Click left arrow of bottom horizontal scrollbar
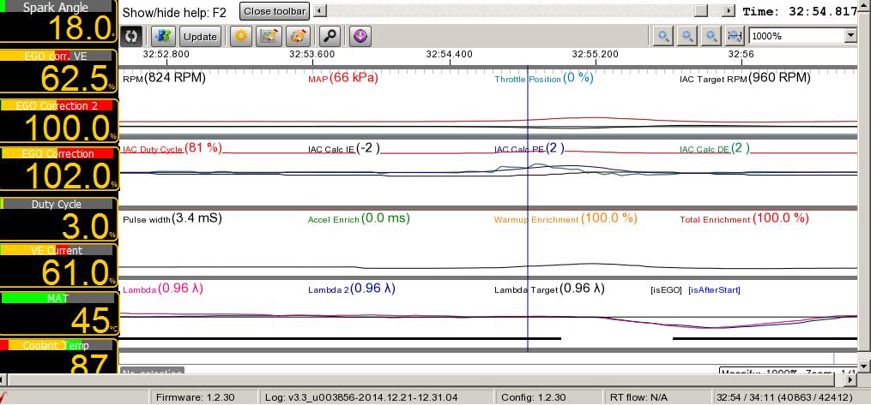 pyautogui.click(x=3, y=380)
